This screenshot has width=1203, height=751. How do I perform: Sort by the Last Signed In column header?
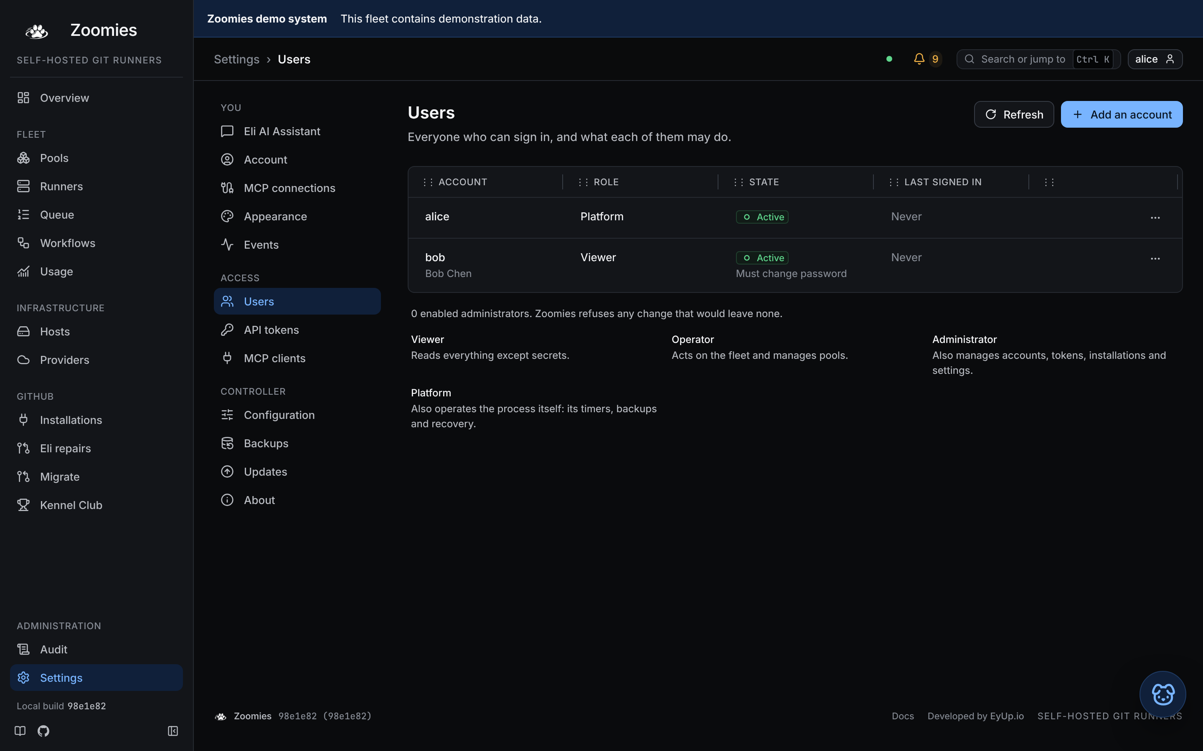942,182
